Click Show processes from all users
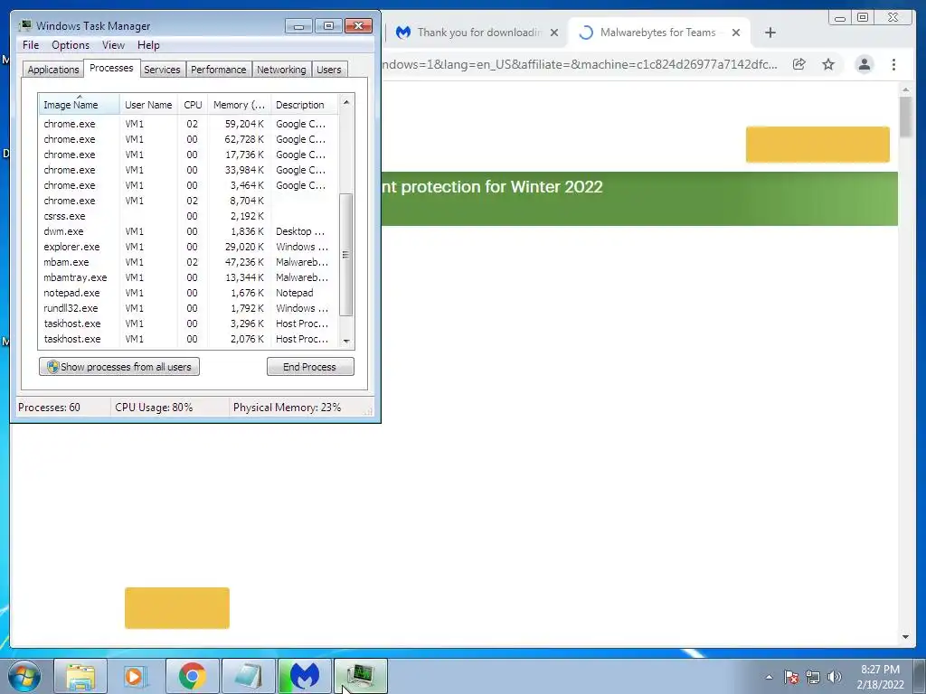 pyautogui.click(x=119, y=367)
